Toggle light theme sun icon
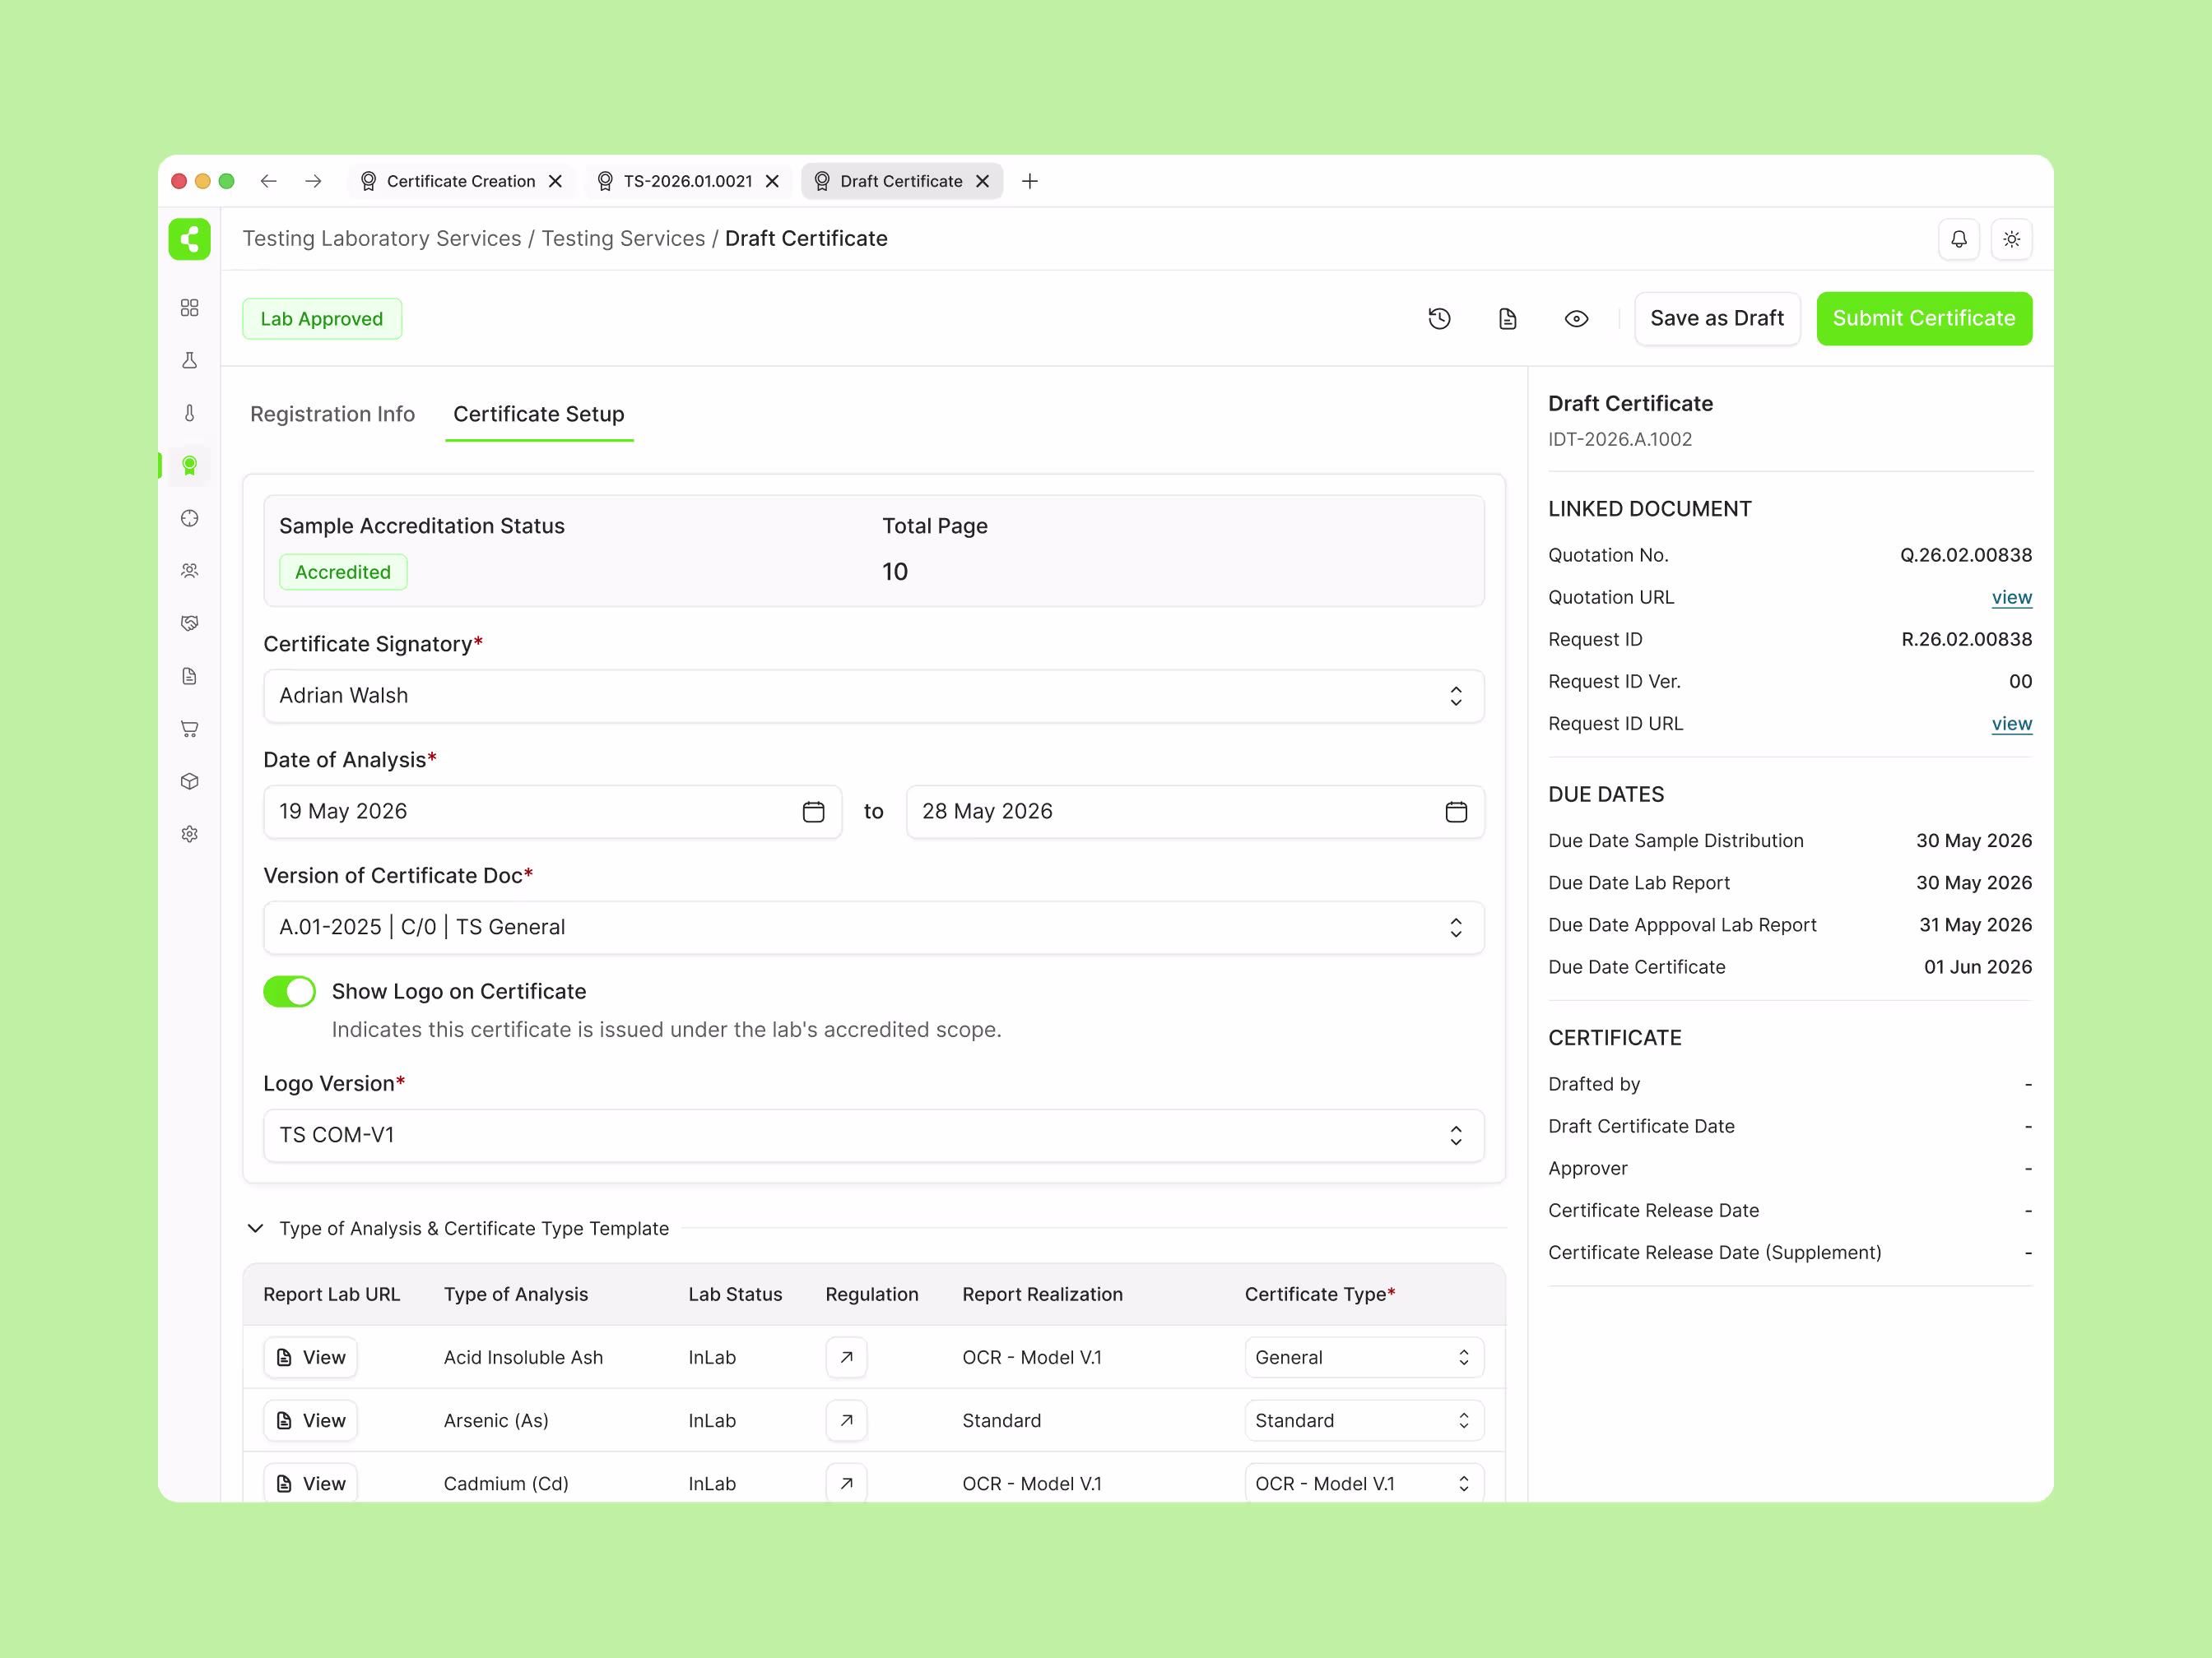 (2012, 239)
